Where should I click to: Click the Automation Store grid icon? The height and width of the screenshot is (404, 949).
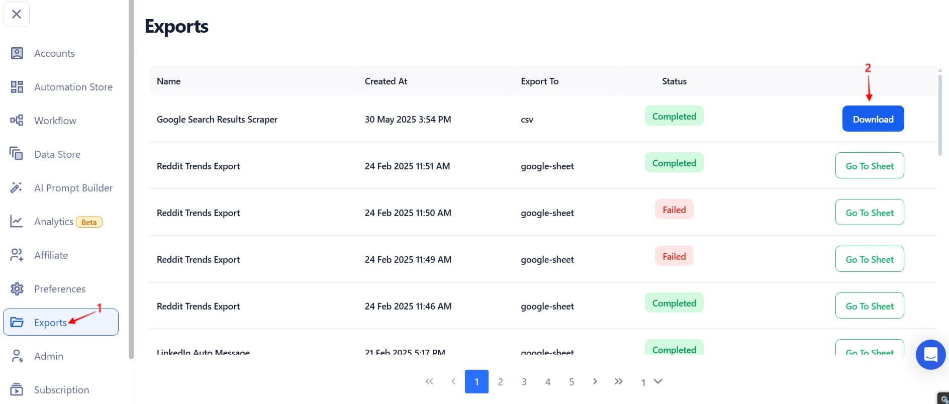tap(17, 87)
